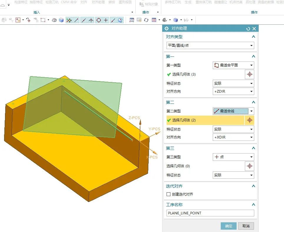
Task: Toggle the point on face snap icon
Action: [x=120, y=20]
